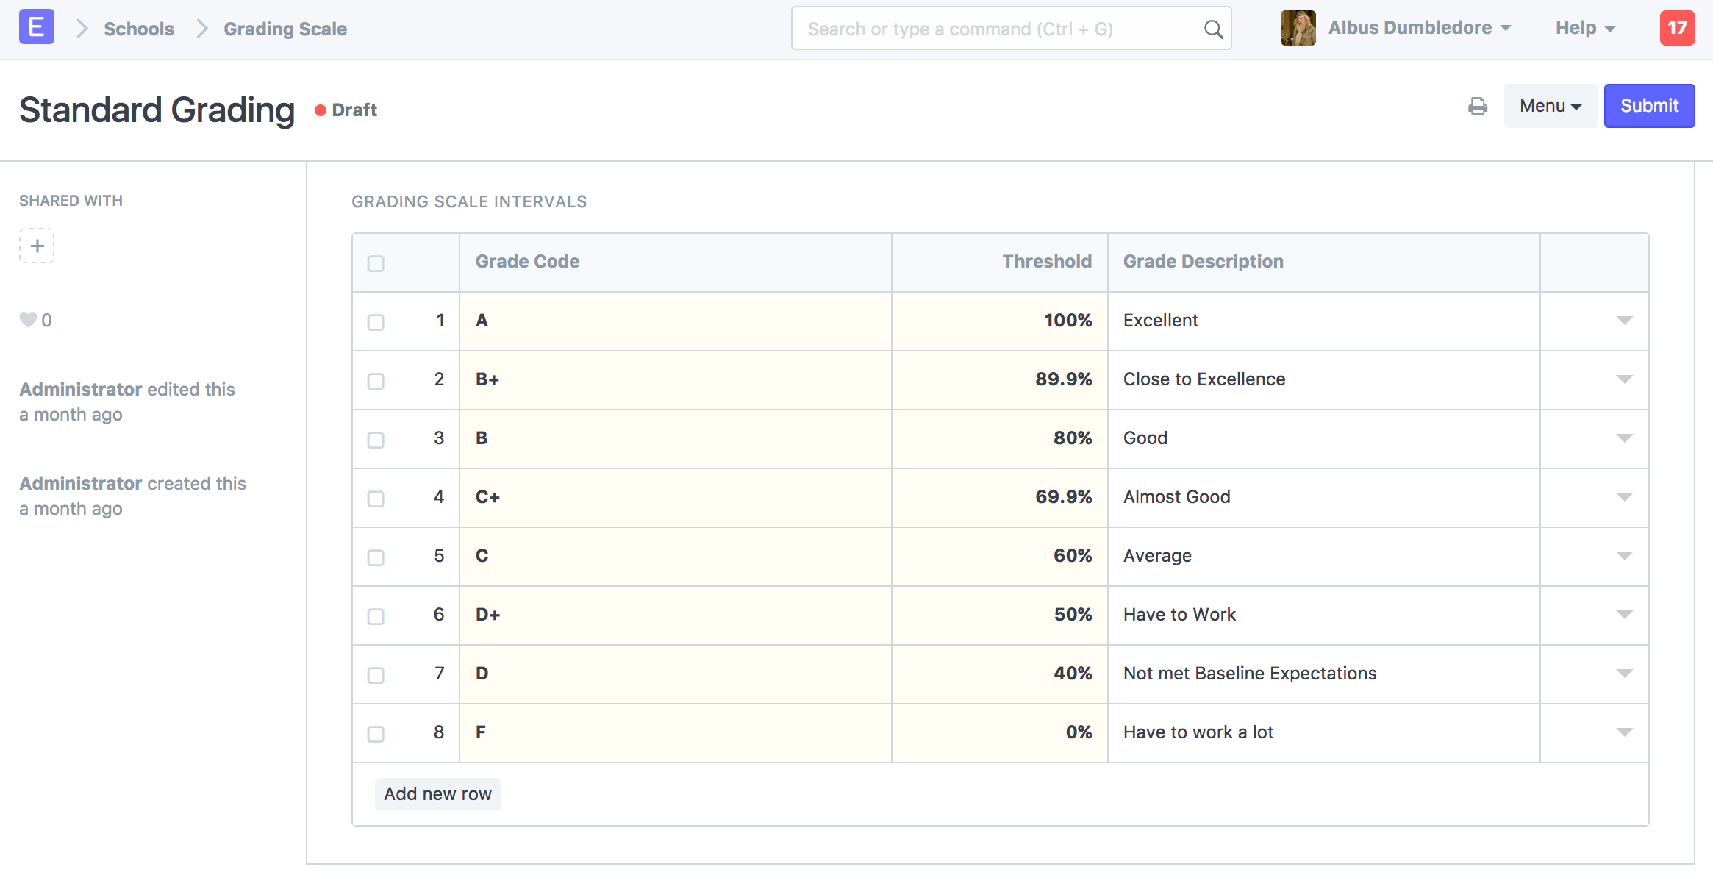Click the Draft status indicator
This screenshot has height=878, width=1713.
[346, 110]
